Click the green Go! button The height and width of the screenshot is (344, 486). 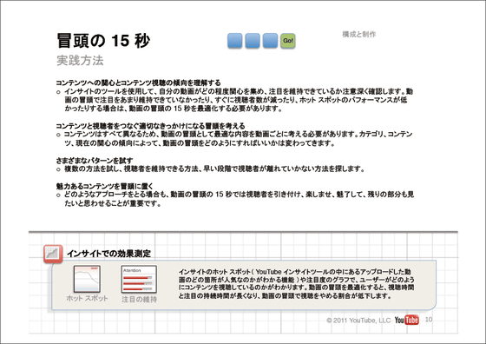click(288, 41)
